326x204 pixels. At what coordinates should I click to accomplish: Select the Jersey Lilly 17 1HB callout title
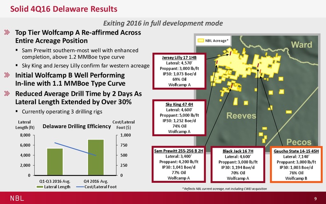pos(179,58)
